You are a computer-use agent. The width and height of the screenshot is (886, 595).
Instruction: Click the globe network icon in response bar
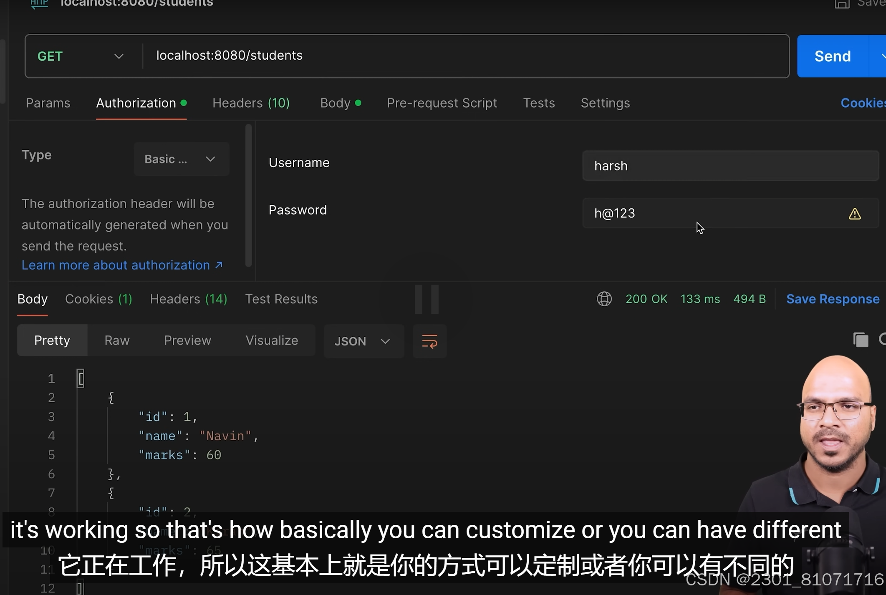point(604,299)
